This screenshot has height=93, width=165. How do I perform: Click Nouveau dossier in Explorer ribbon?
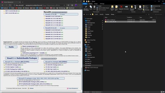tap(132, 8)
